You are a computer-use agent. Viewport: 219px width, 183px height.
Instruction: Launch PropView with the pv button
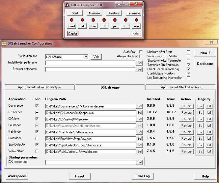coord(115,26)
